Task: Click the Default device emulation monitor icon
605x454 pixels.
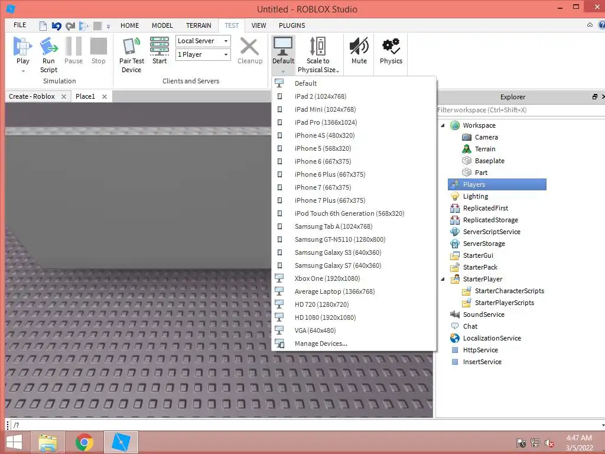Action: (x=283, y=46)
